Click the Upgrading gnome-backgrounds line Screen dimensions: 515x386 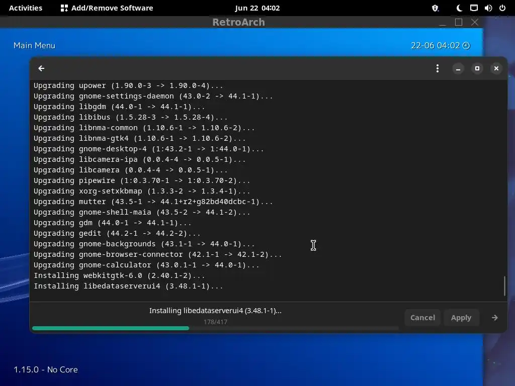pos(144,244)
